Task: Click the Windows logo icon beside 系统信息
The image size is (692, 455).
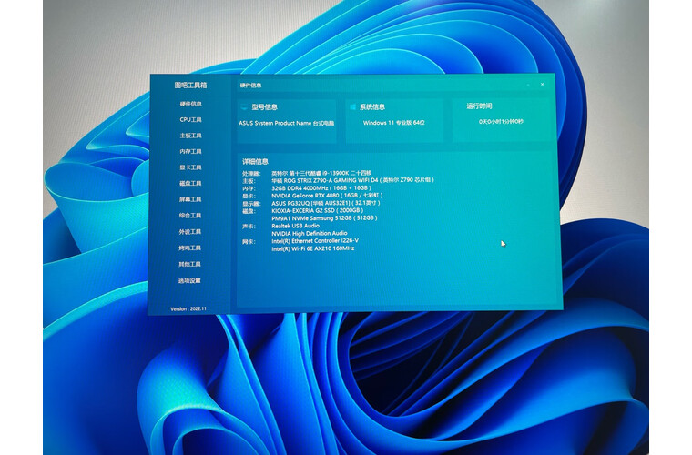Action: coord(352,106)
